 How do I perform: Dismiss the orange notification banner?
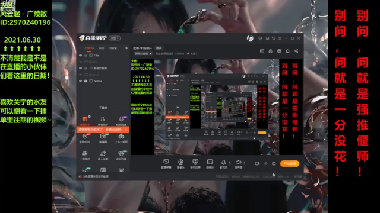(126, 130)
